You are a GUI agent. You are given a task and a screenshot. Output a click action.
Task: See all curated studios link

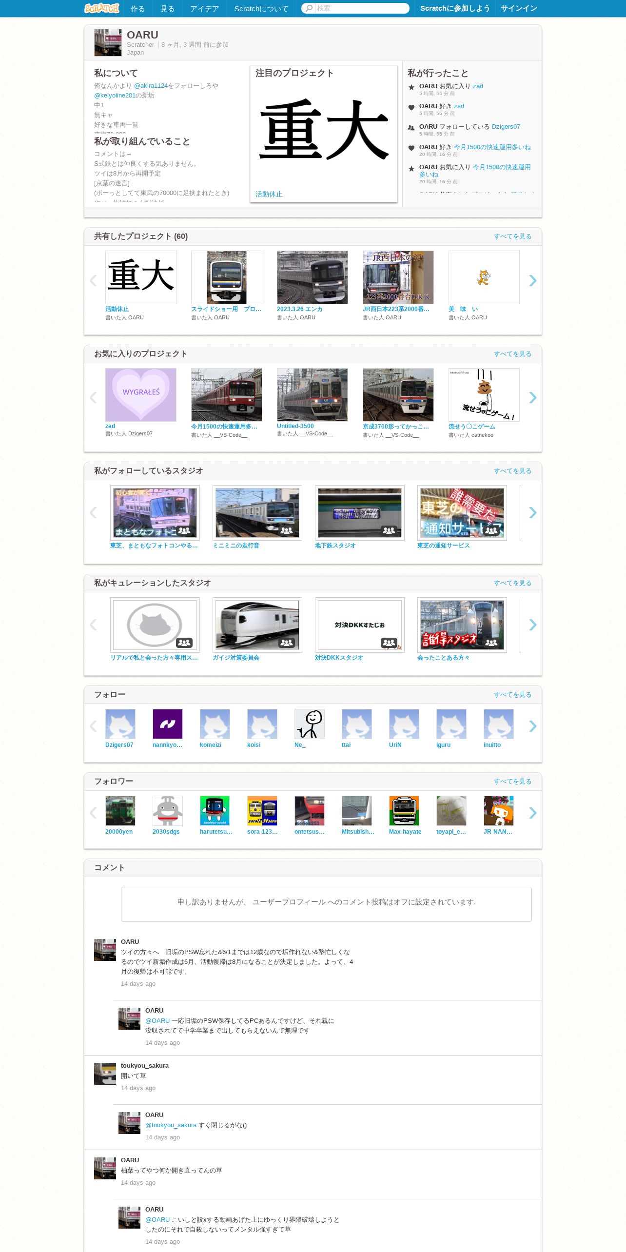512,583
